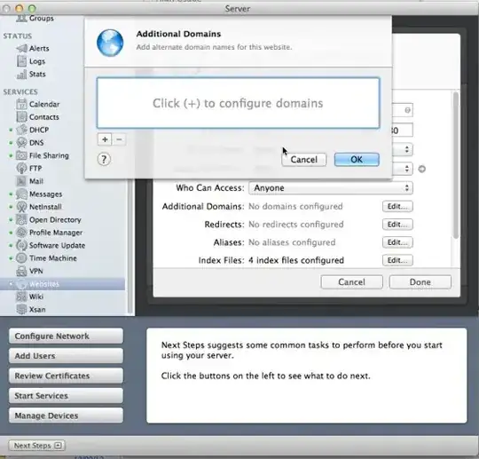Open Groups in the sidebar
Viewport: 479px width, 459px height.
pyautogui.click(x=35, y=19)
